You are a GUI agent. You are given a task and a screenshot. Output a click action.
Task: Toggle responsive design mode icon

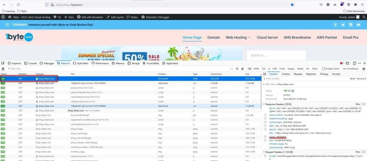(x=354, y=63)
